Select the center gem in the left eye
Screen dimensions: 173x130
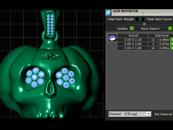coord(35,77)
